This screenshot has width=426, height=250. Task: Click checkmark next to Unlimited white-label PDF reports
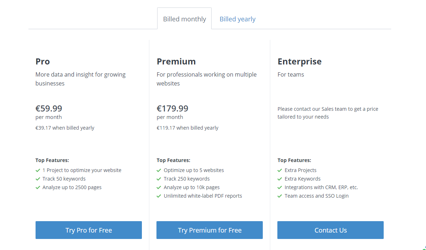pos(159,196)
